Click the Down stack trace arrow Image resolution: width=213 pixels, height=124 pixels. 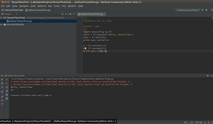(7, 83)
